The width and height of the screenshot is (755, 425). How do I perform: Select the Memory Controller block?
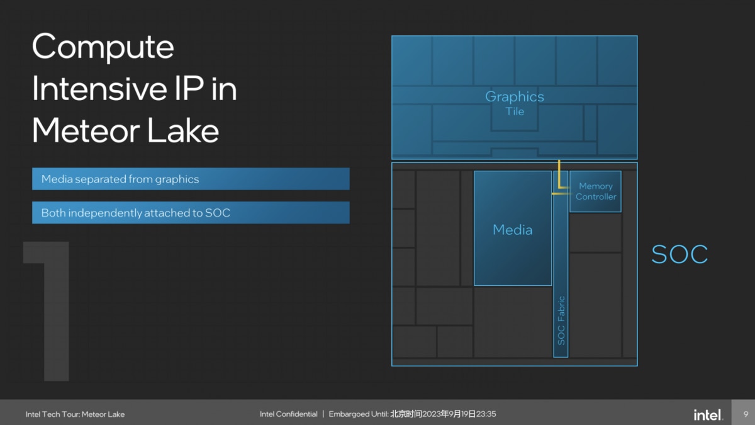click(595, 191)
